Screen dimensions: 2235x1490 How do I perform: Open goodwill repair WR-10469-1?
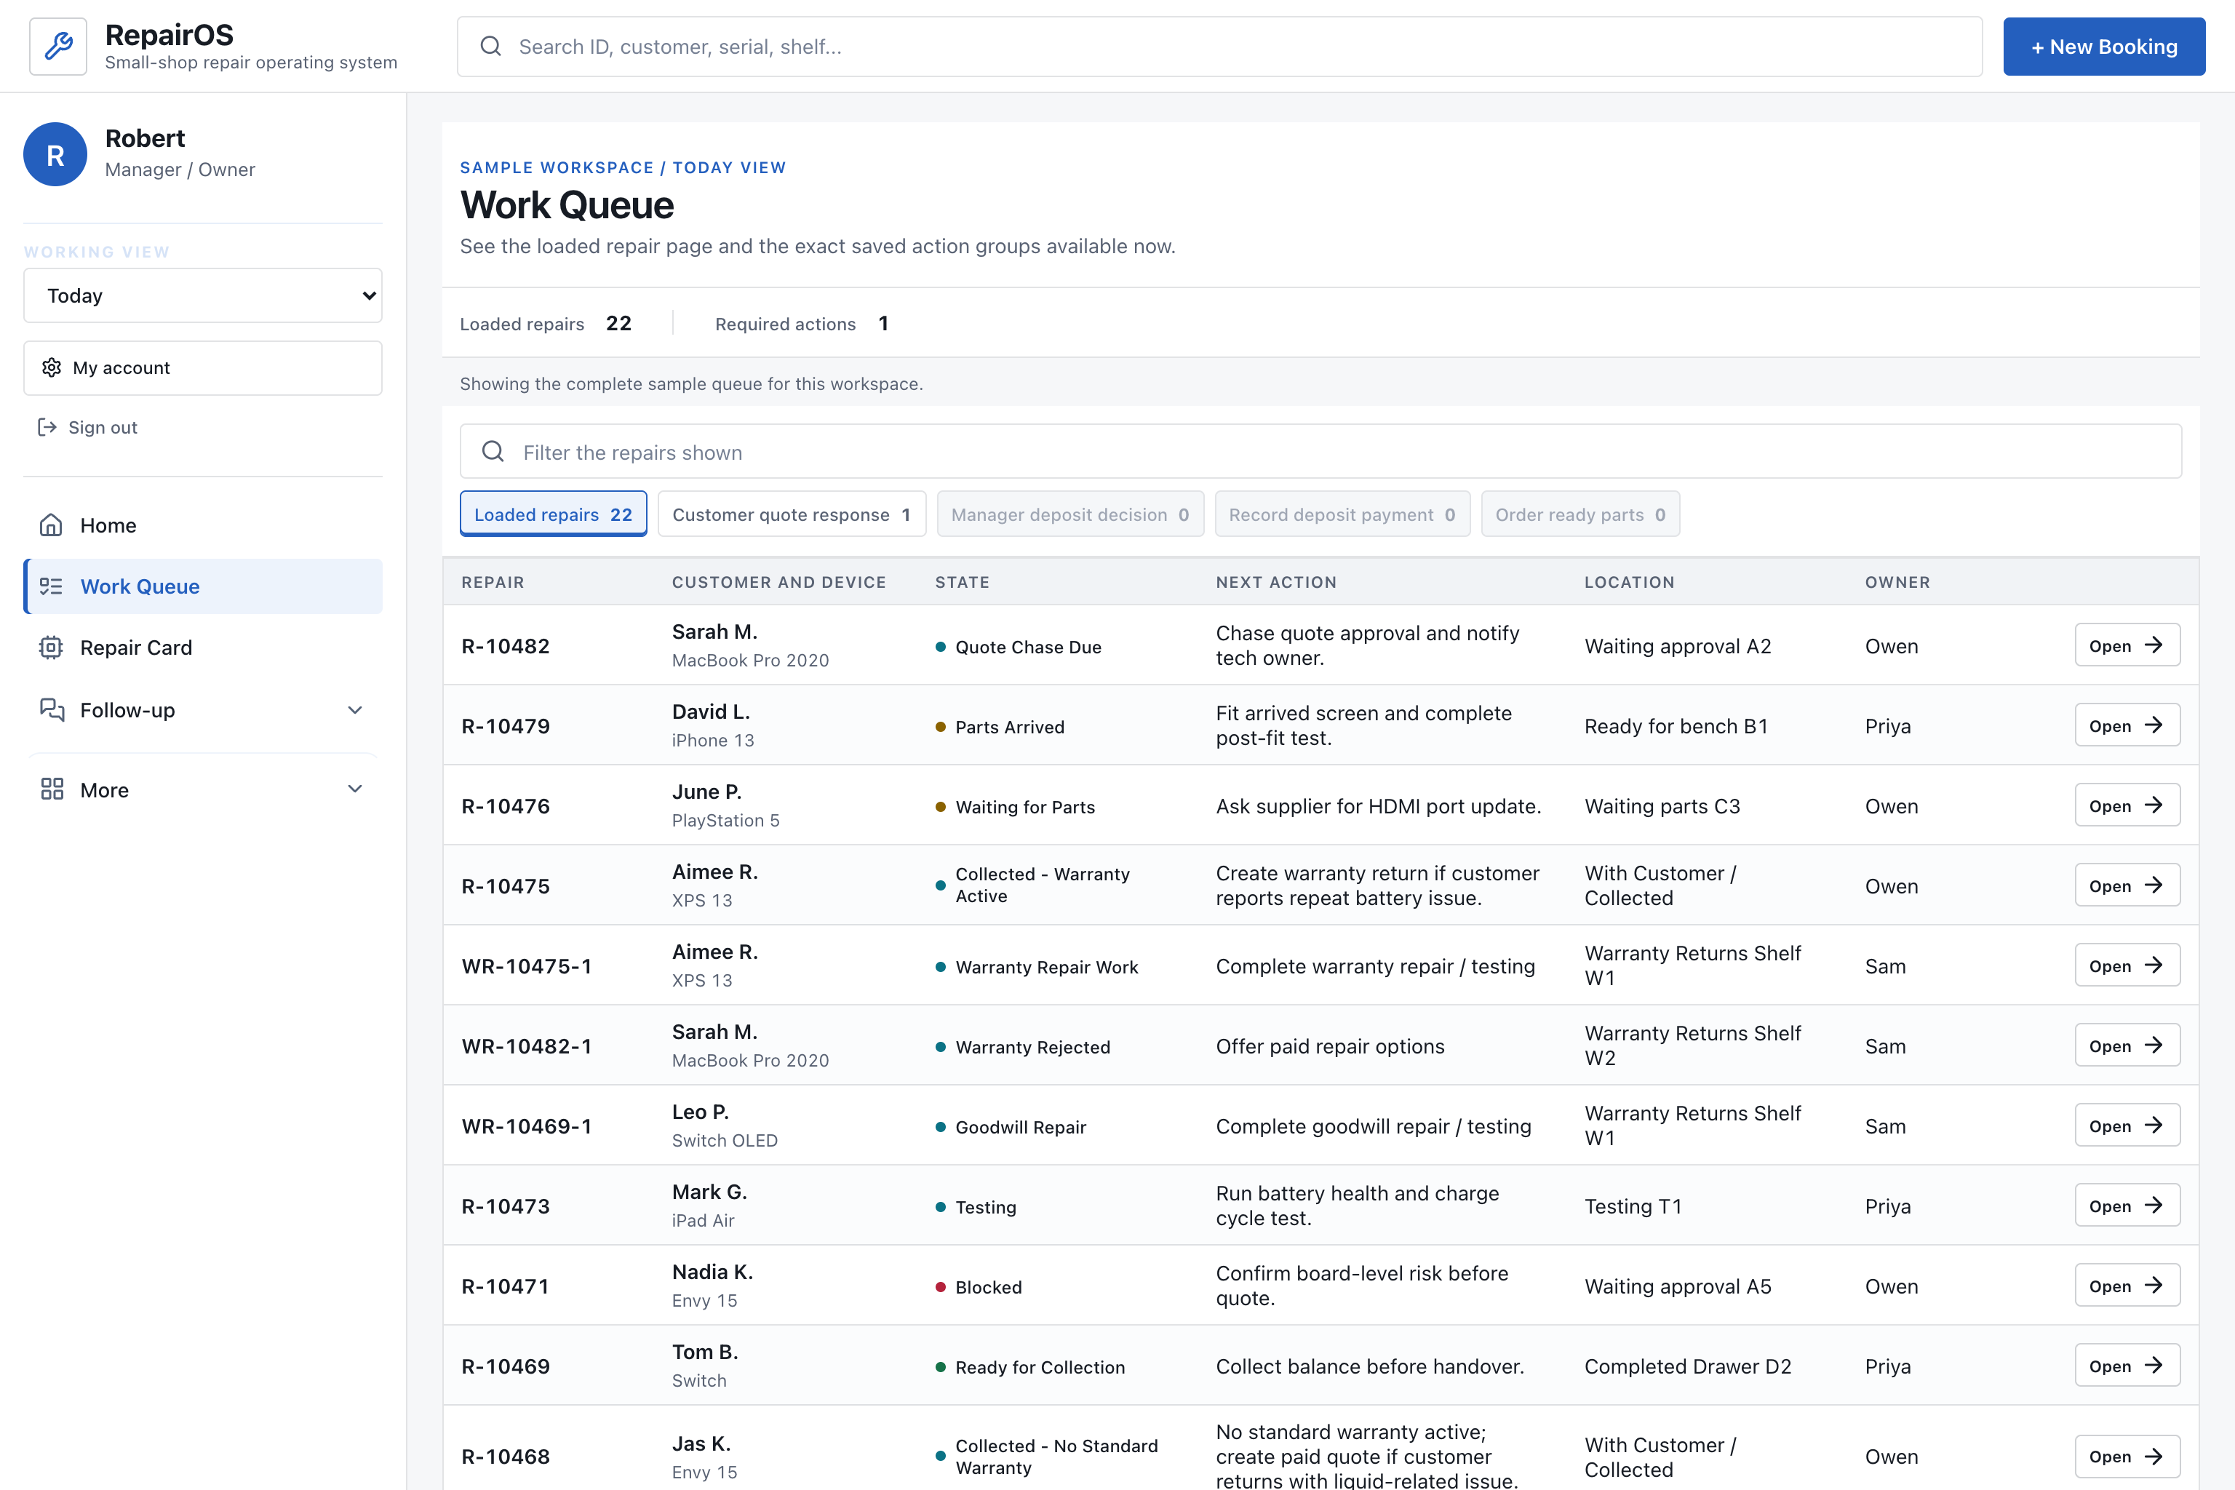[2127, 1125]
